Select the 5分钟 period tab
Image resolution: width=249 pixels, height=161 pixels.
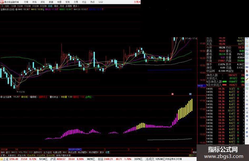pos(20,6)
